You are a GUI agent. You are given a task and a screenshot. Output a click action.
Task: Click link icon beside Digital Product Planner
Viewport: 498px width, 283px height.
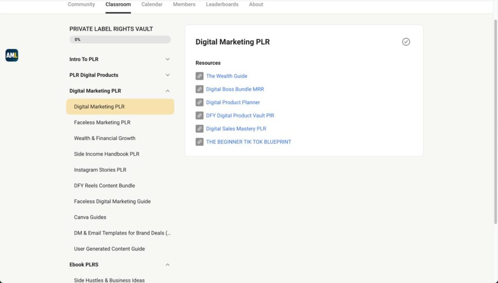click(199, 102)
